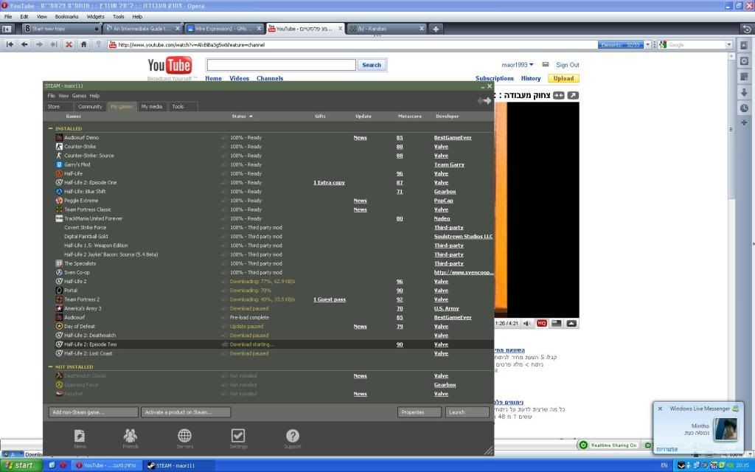Mute the YouTube video with speaker icon

527,323
